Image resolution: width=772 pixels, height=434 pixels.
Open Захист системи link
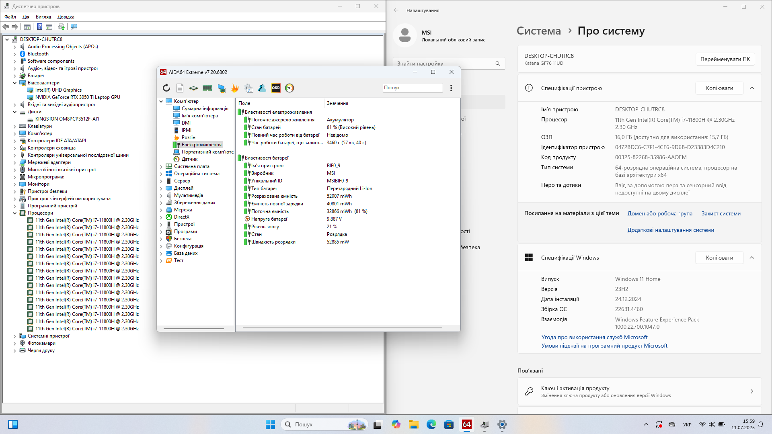point(721,213)
